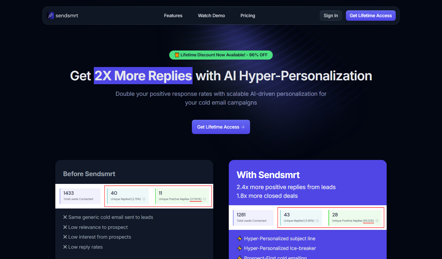The width and height of the screenshot is (442, 259).
Task: Click the arrow icon on hero button
Action: (243, 127)
